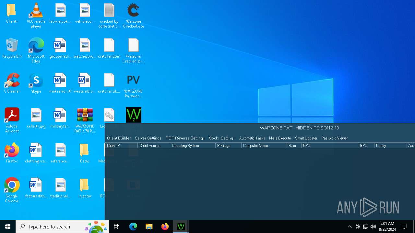
Task: Sort by the CPU column header
Action: pos(330,146)
